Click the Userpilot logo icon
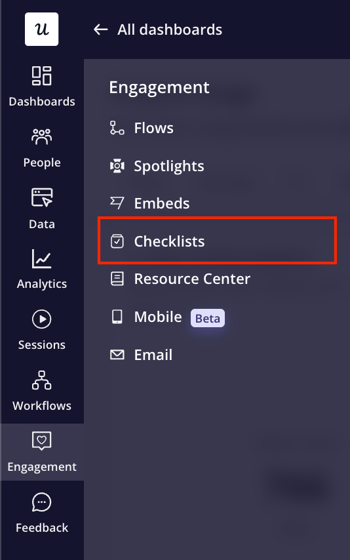Viewport: 350px width, 560px height. pos(41,30)
